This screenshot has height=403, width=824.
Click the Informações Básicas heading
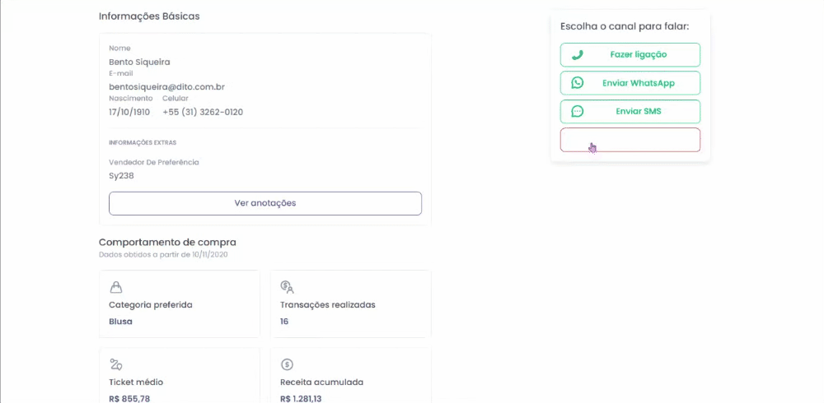pyautogui.click(x=149, y=16)
